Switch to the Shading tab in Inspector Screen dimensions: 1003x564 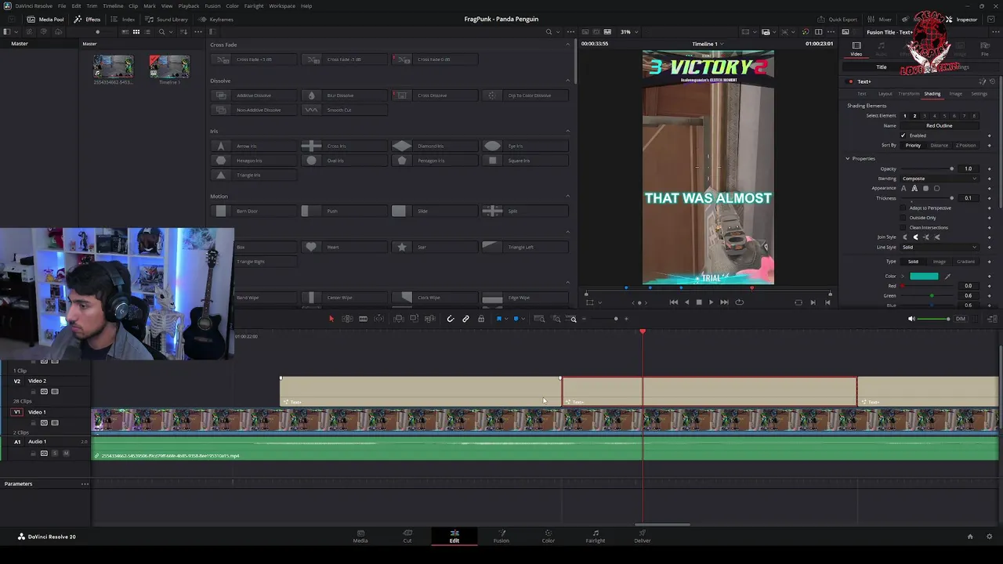click(932, 94)
